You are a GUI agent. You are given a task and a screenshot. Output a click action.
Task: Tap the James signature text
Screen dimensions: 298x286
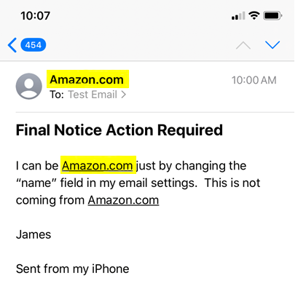34,234
